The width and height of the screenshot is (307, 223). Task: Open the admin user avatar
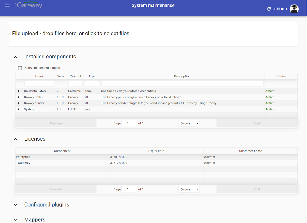click(294, 9)
